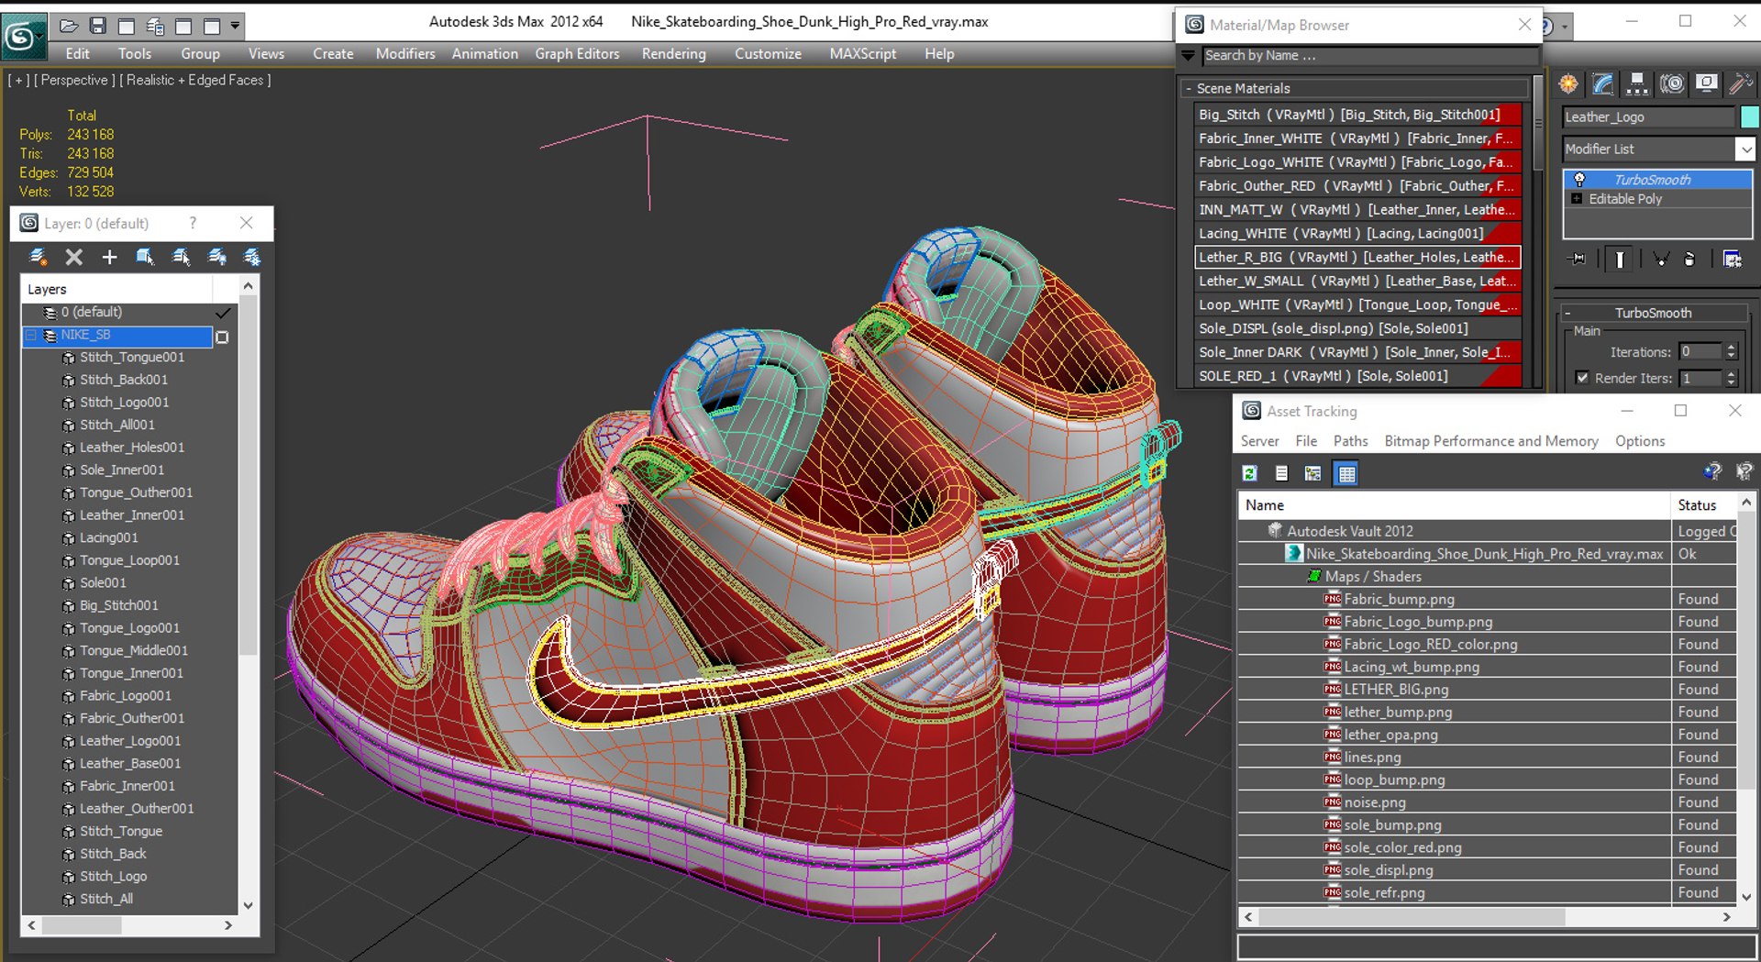Click Hide/Unhide All Layers icon
Screen dimensions: 1761x962
click(x=216, y=257)
